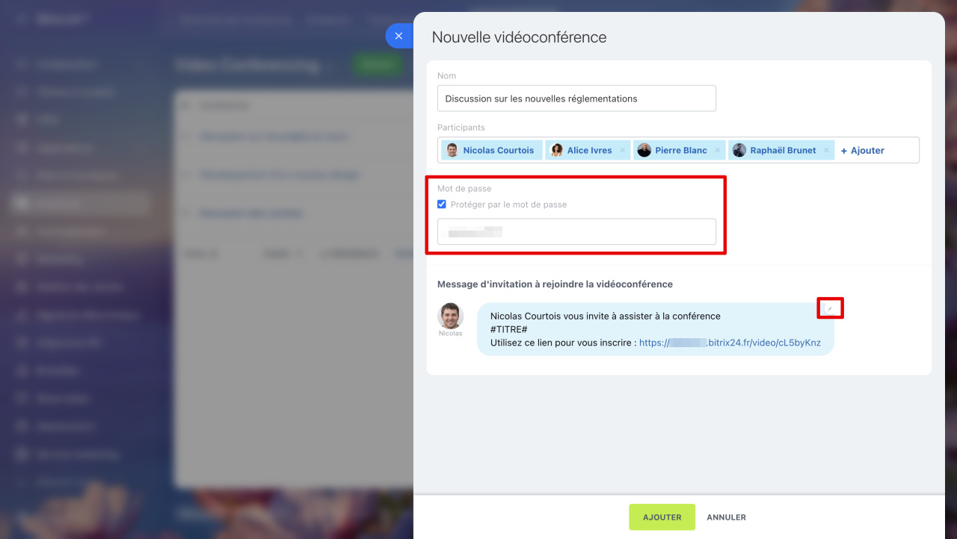Click the #TITRE# placeholder in invitation
The height and width of the screenshot is (539, 957).
point(509,329)
